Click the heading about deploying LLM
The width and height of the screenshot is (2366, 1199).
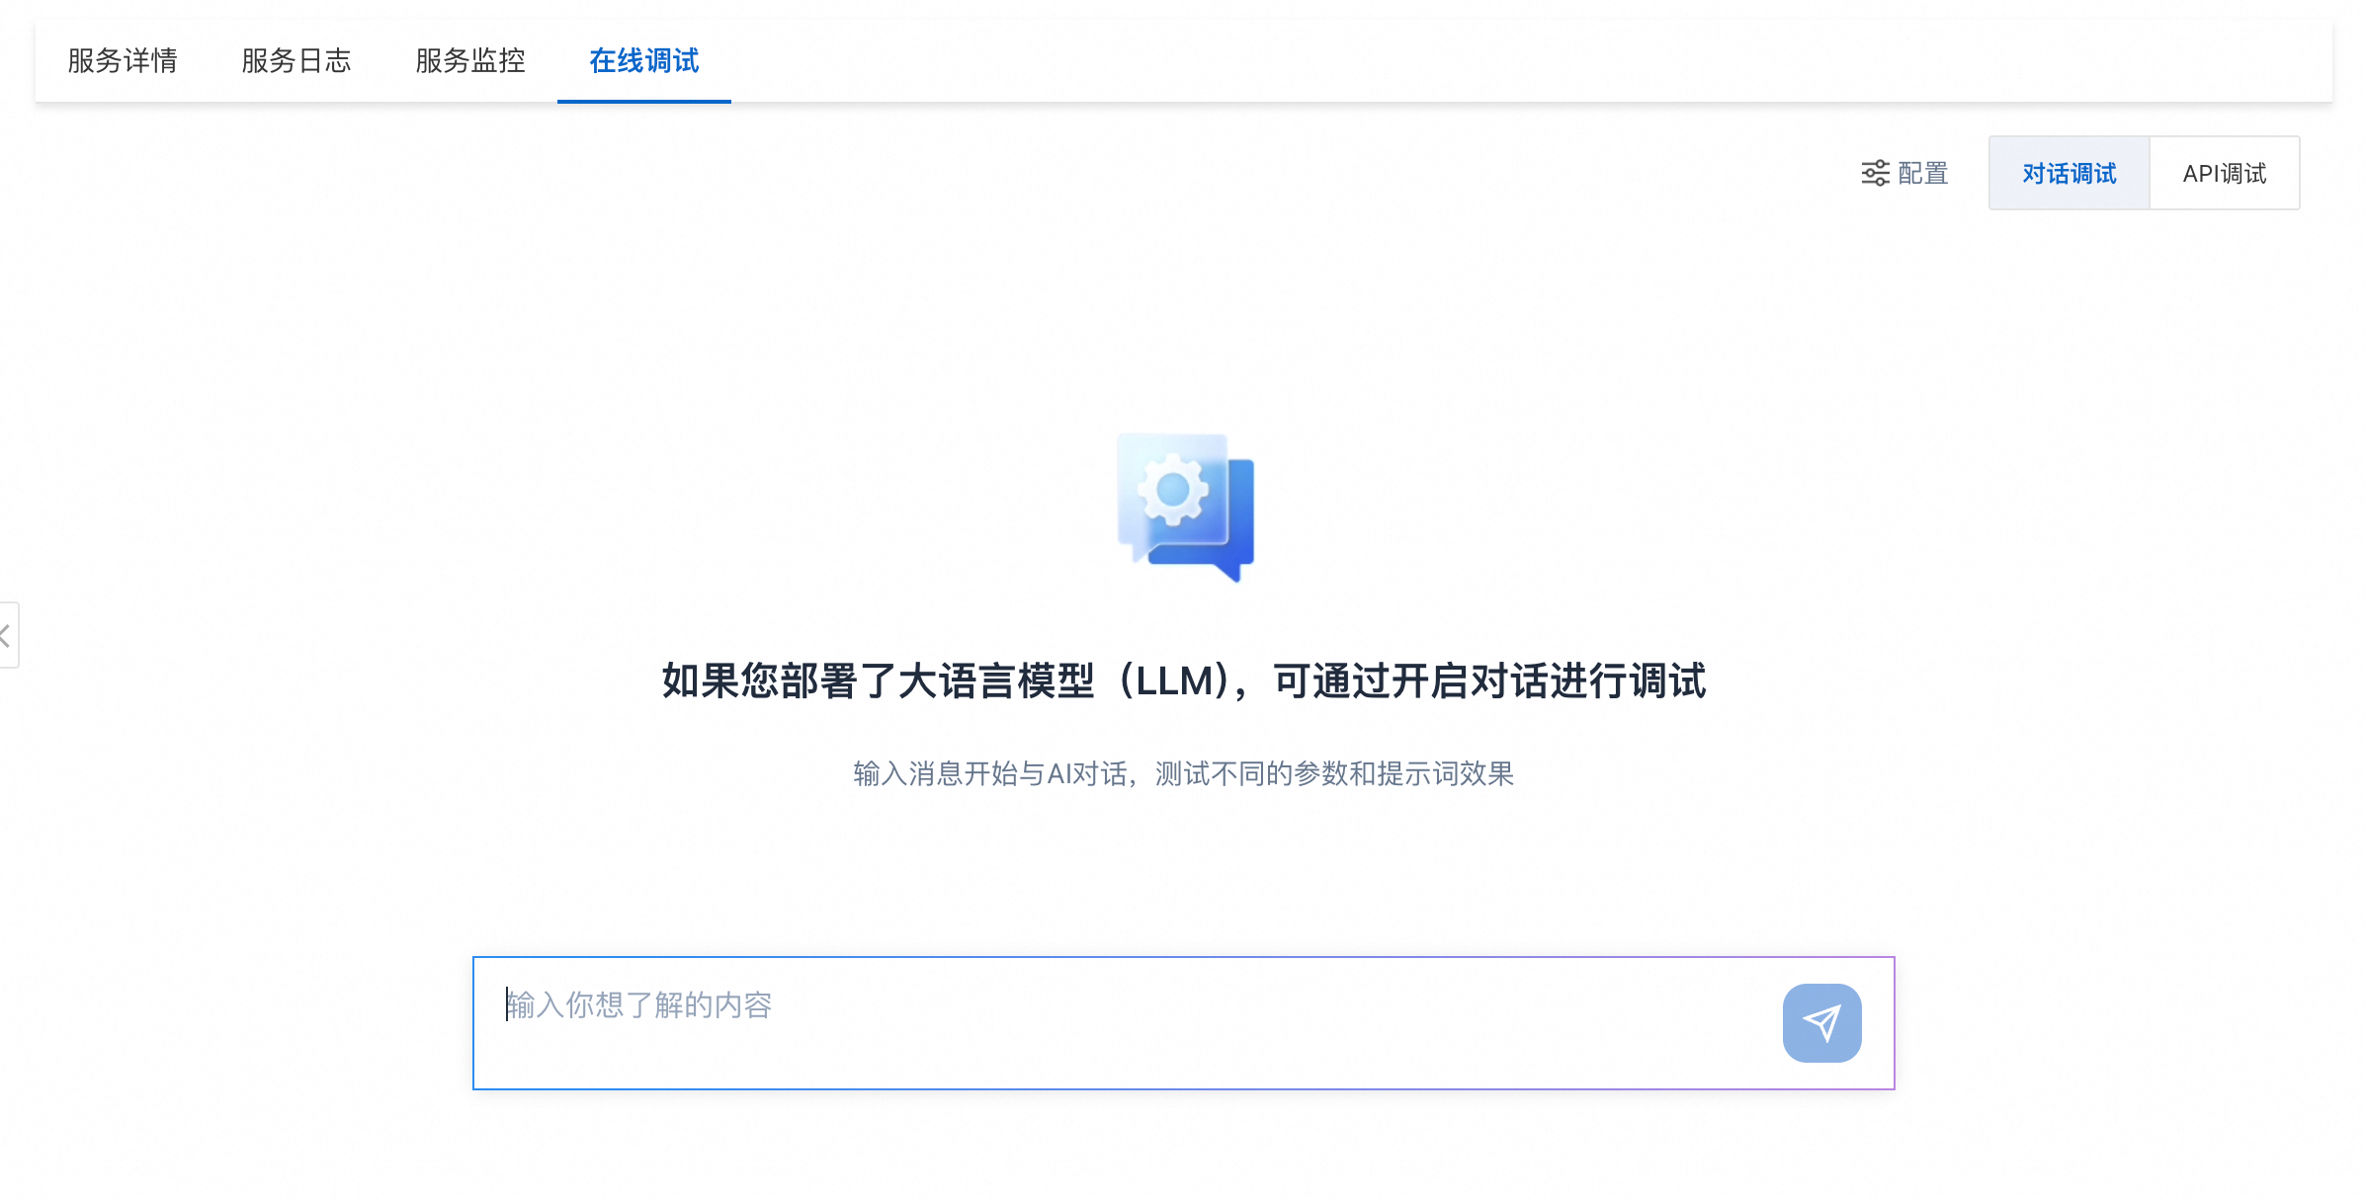point(1184,681)
